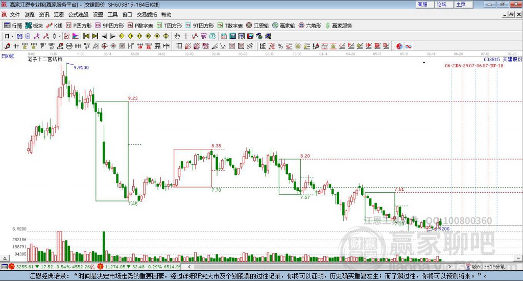This screenshot has height=281, width=523.
Task: Step forward with black right arrow icon
Action: point(113,36)
